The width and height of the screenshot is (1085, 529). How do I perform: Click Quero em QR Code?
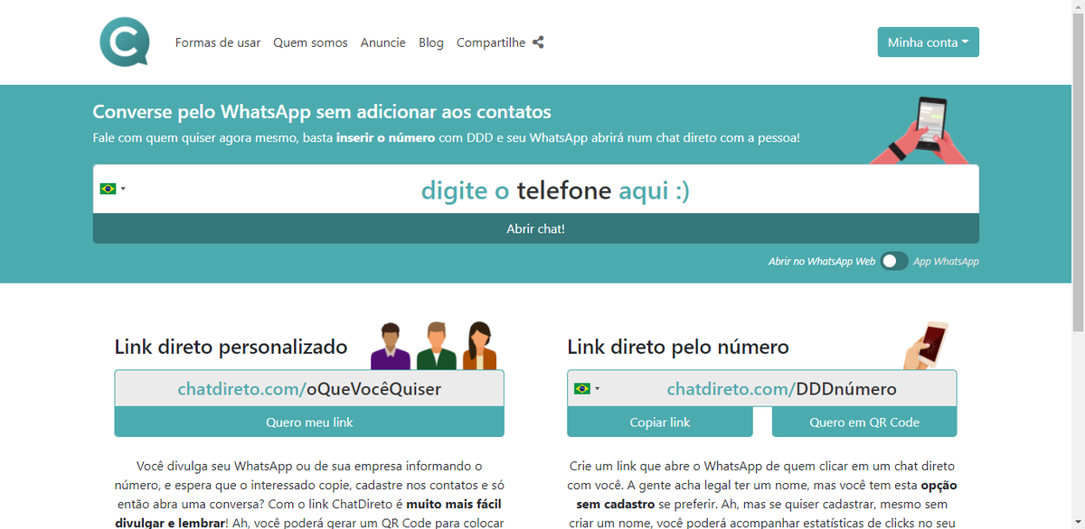coord(863,422)
